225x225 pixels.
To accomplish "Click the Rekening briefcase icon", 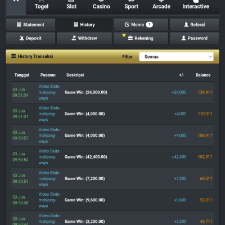I will (130, 38).
